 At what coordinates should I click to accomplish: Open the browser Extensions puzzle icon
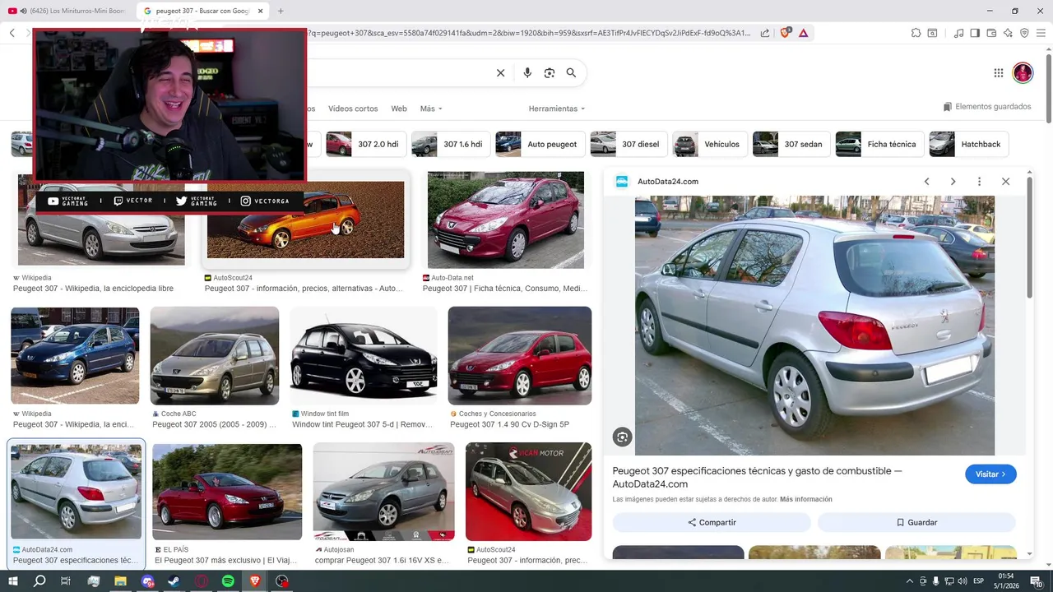[x=916, y=33]
